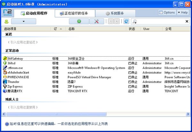Click the 延迟 group header
This screenshot has height=132, width=192.
click(x=9, y=35)
